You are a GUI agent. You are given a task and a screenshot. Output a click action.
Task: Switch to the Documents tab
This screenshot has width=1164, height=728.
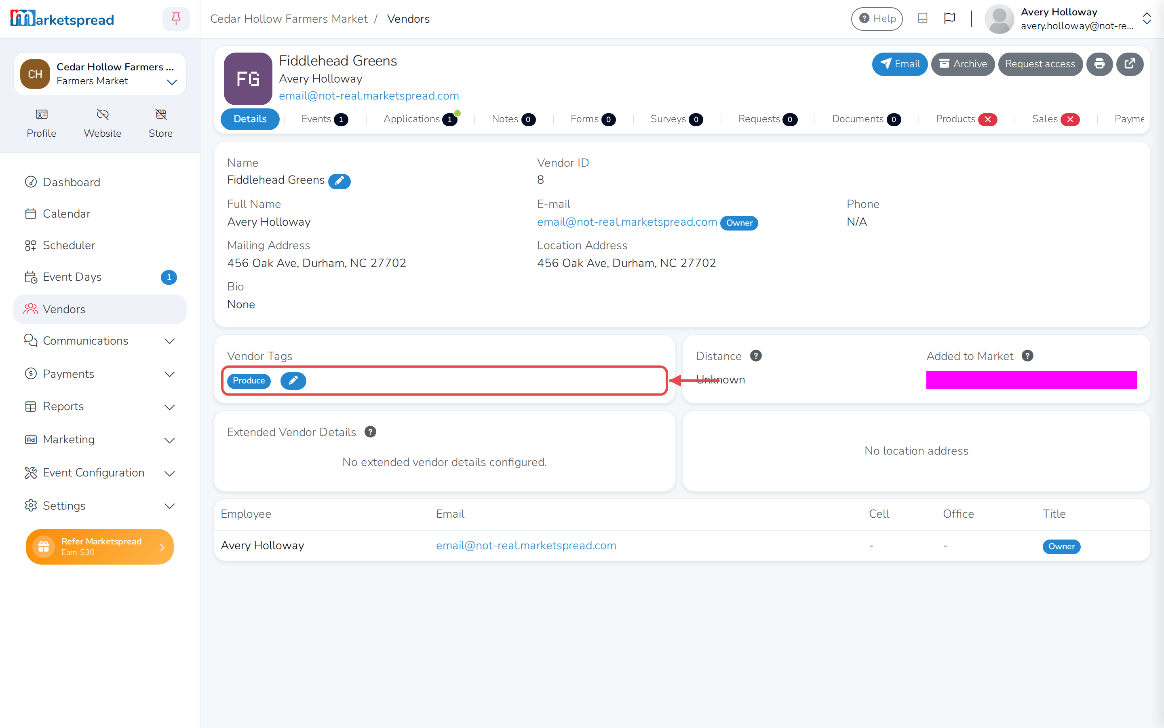(866, 119)
